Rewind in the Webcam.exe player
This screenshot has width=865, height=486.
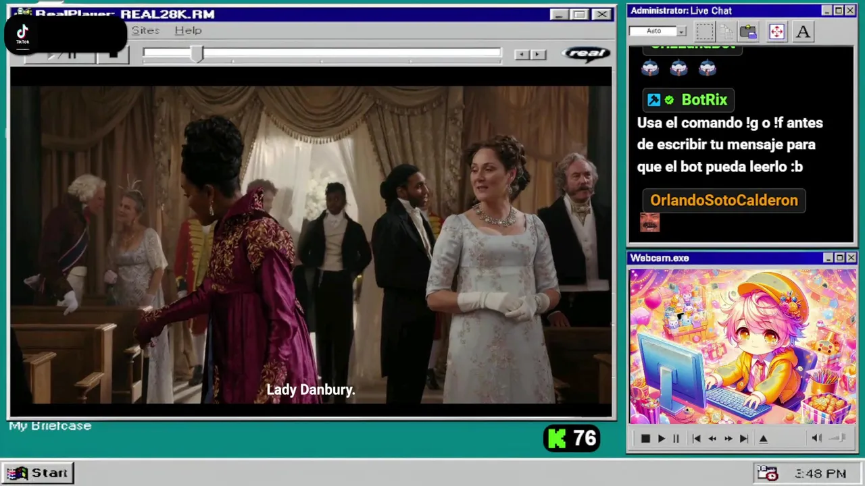(712, 438)
